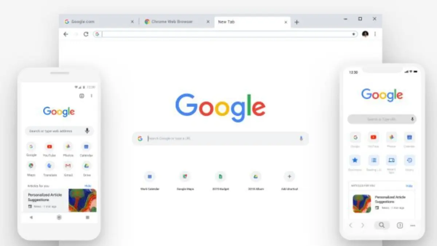Image resolution: width=437 pixels, height=246 pixels.
Task: Go back using desktop browser back arrow
Action: [66, 34]
